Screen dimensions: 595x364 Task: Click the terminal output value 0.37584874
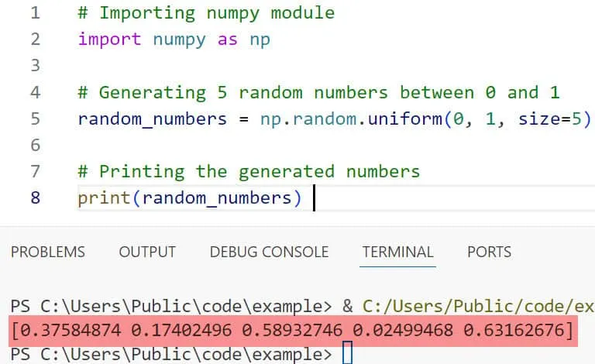[x=71, y=330]
